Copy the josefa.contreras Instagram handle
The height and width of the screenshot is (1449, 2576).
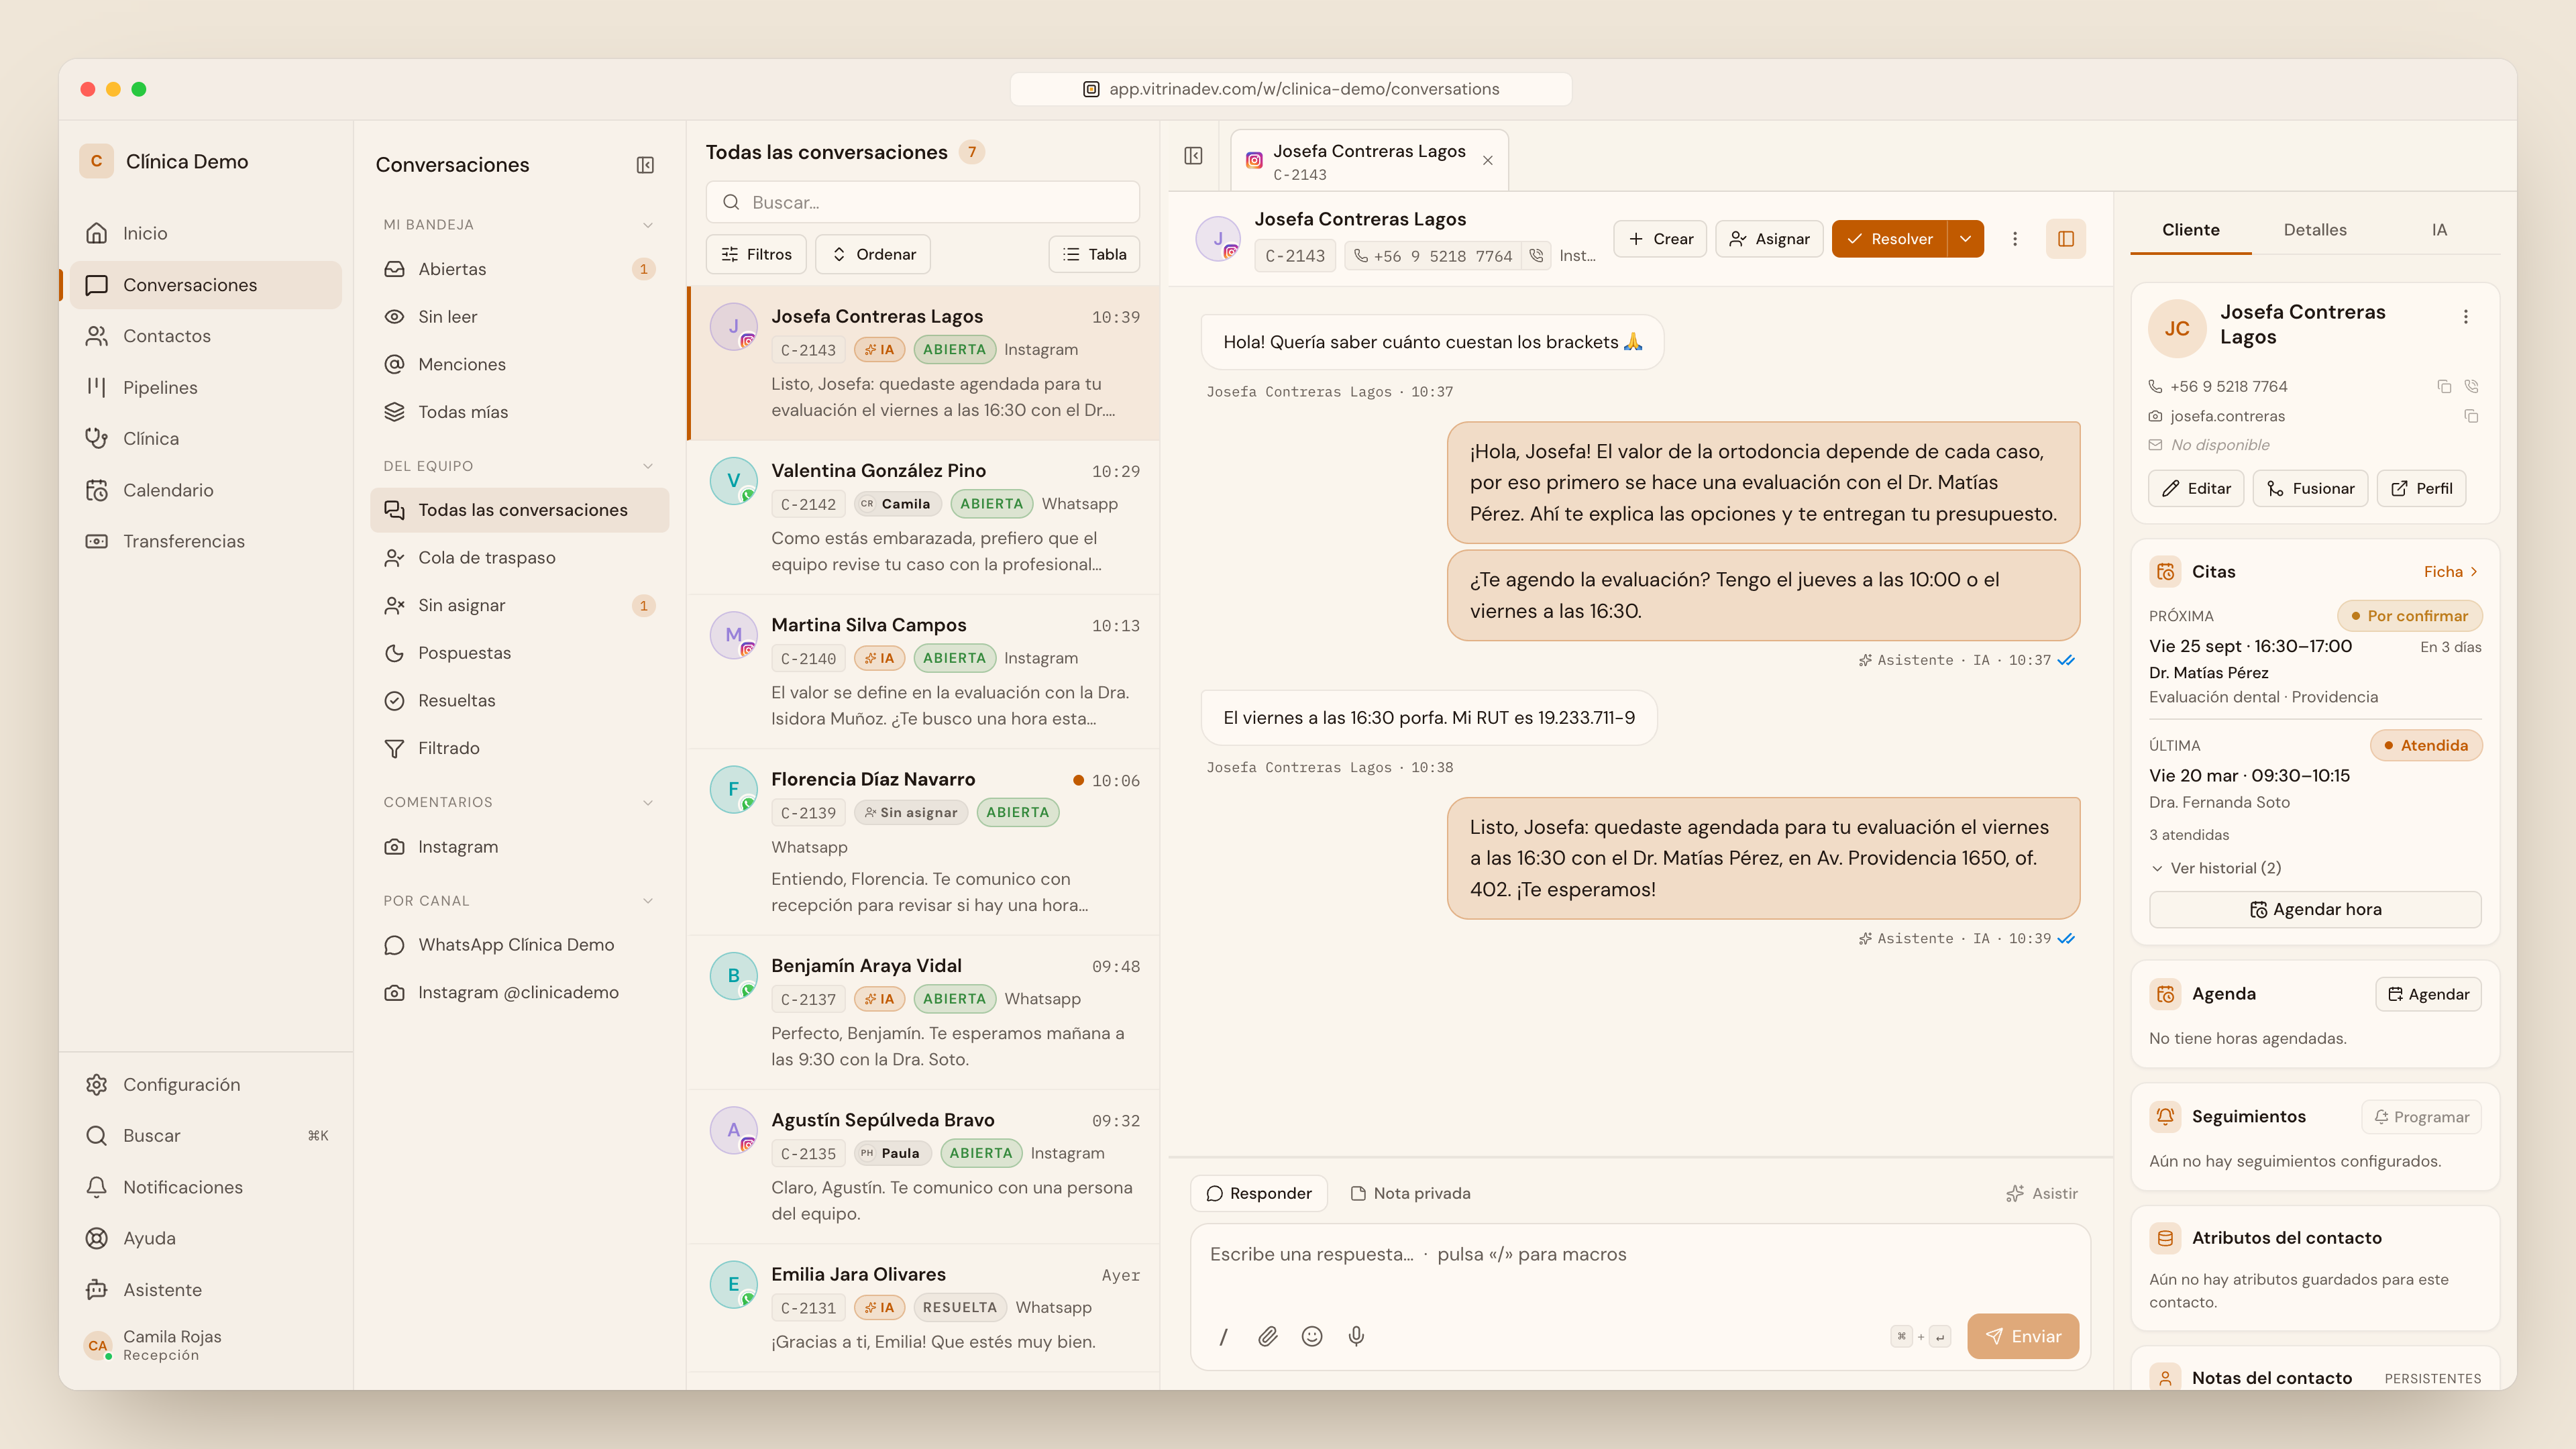(2471, 416)
